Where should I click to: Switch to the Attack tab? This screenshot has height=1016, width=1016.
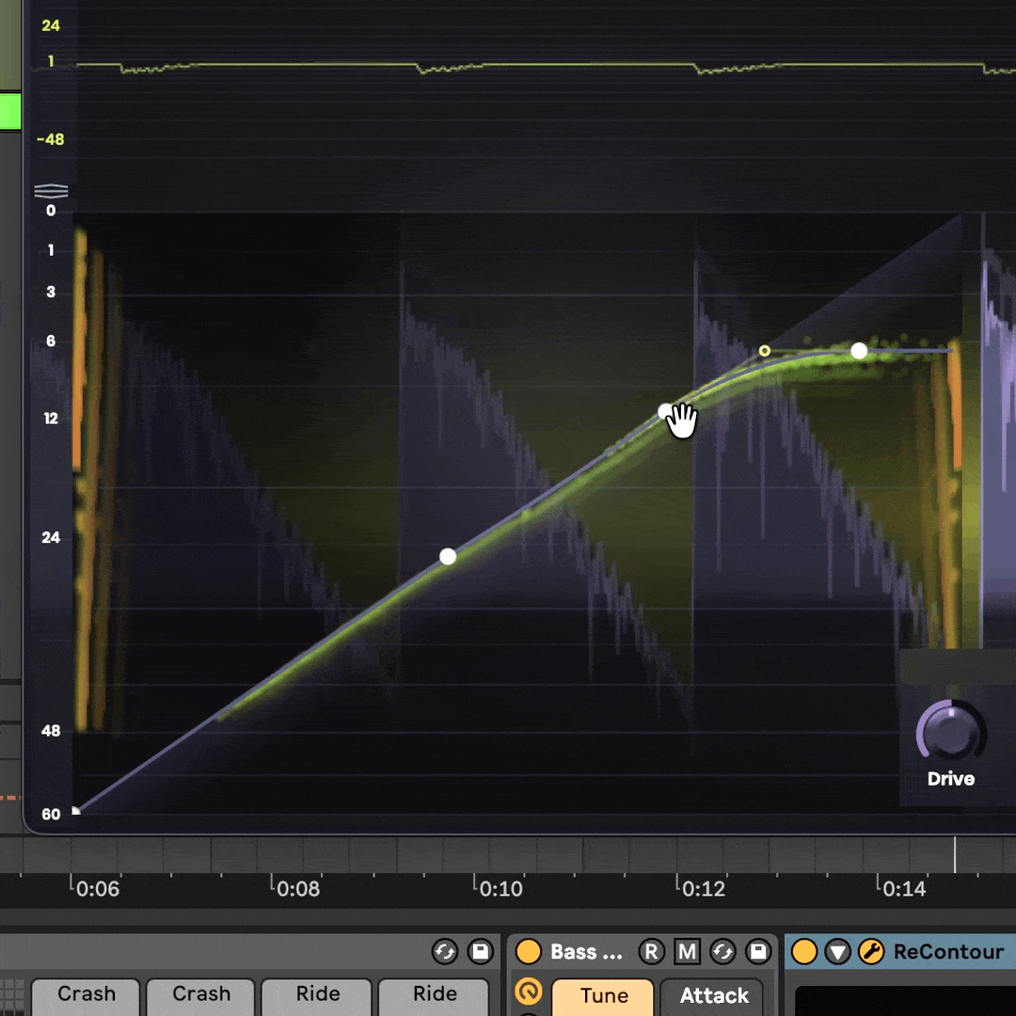pyautogui.click(x=714, y=995)
